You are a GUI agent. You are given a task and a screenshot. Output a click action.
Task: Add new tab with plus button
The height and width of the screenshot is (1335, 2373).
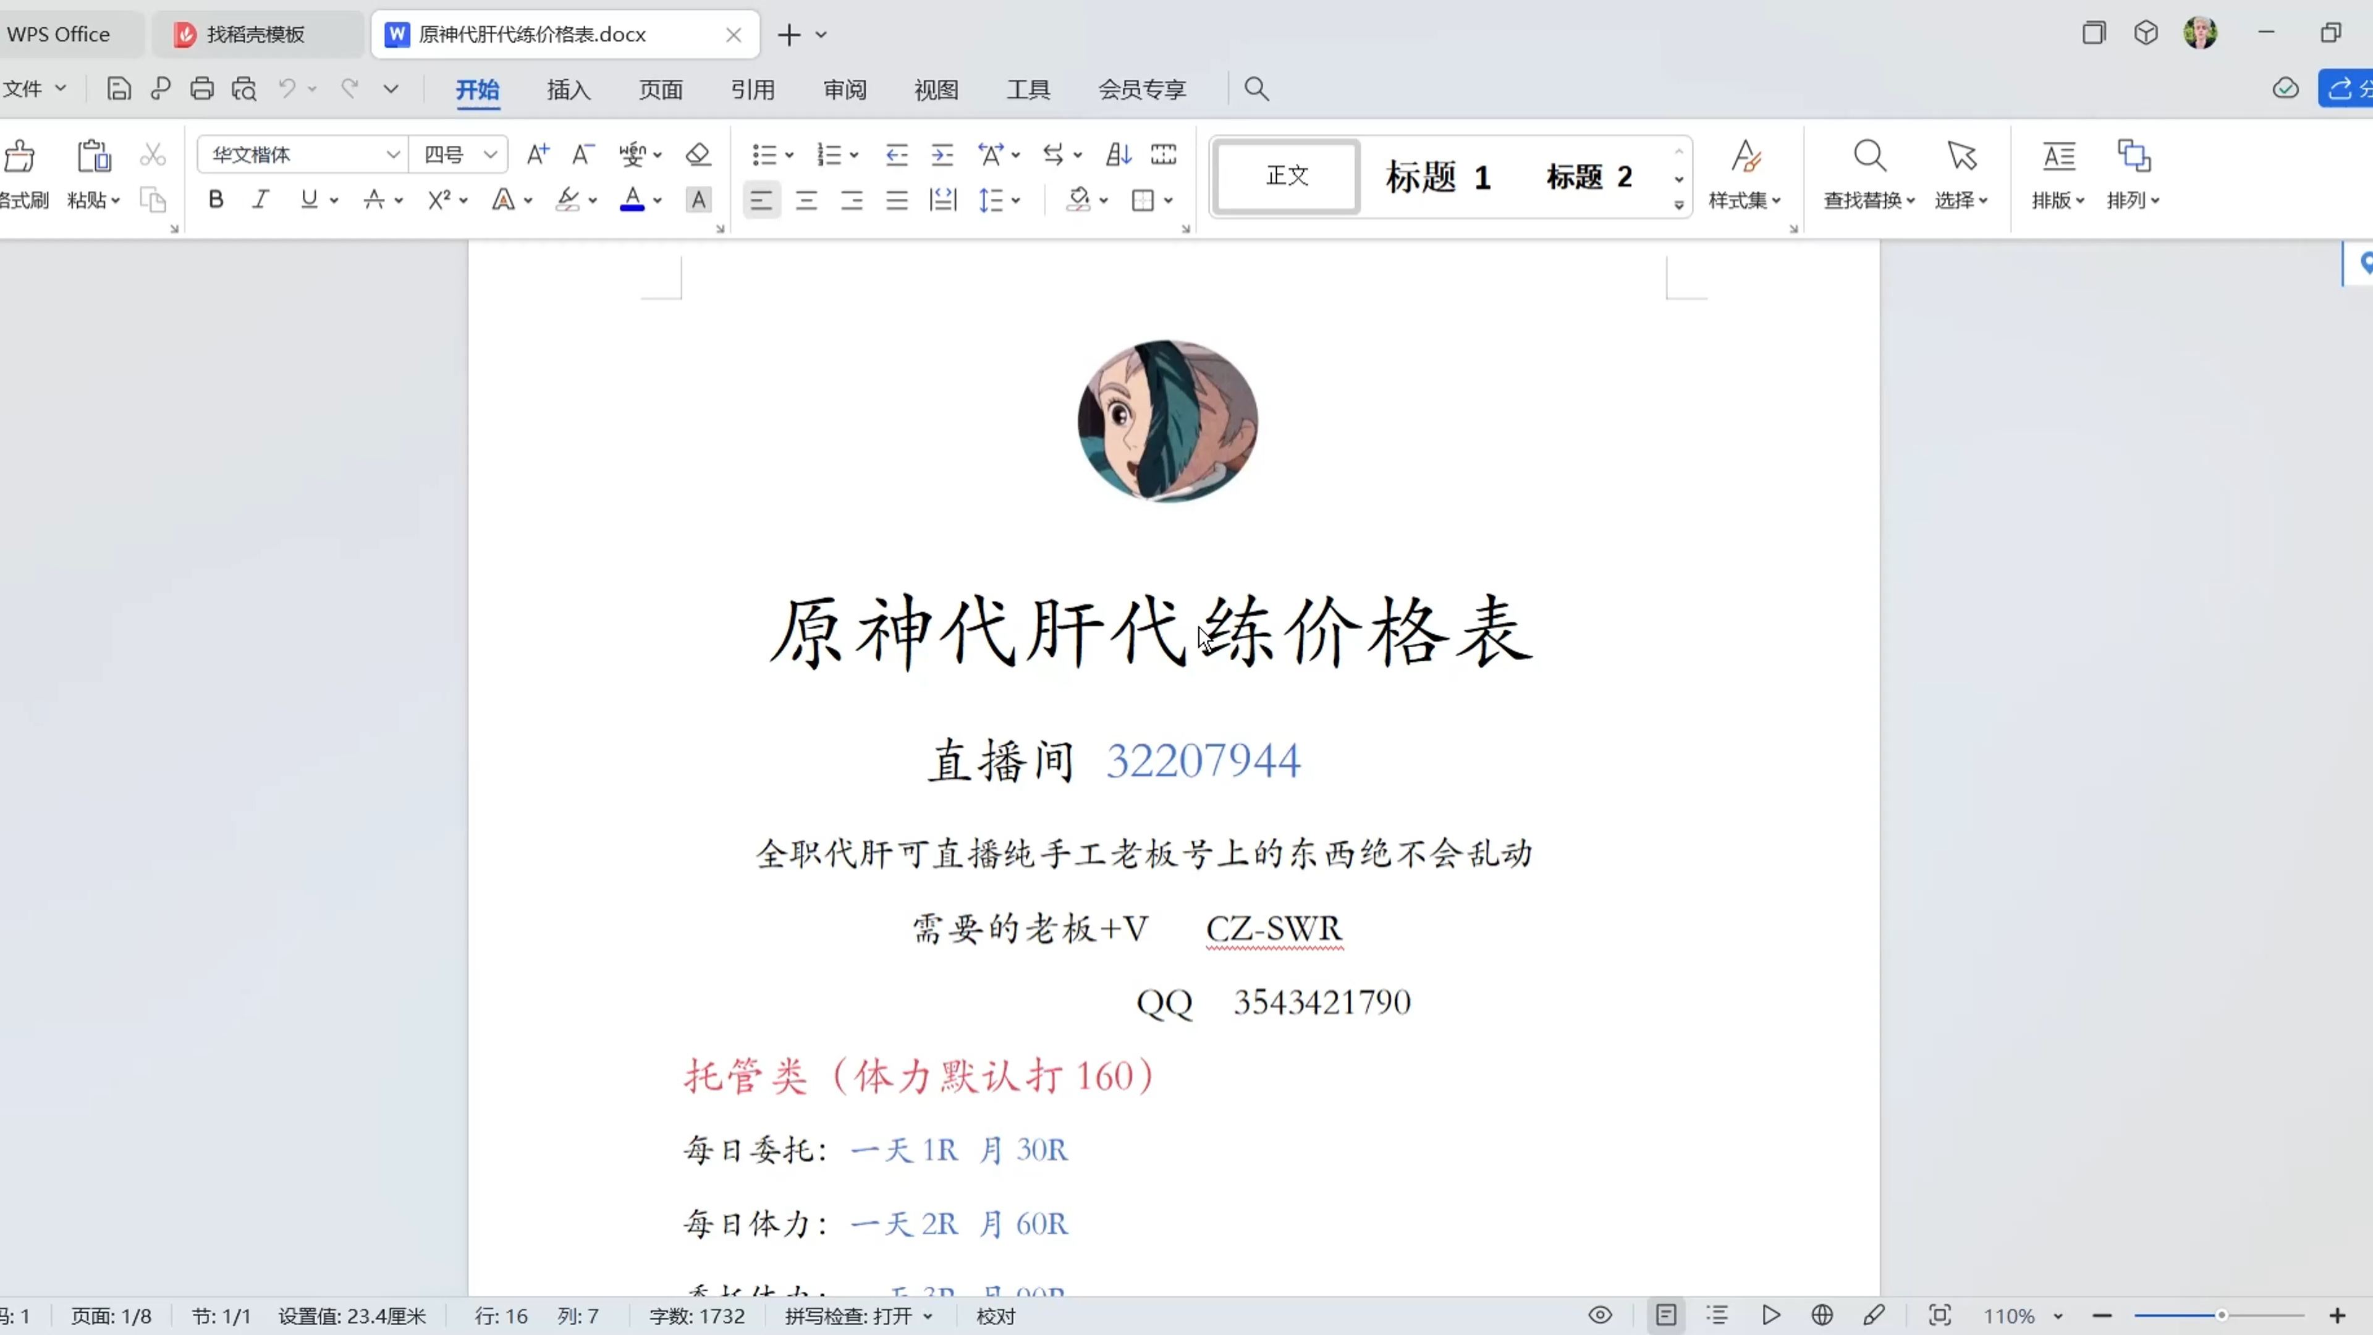coord(789,35)
